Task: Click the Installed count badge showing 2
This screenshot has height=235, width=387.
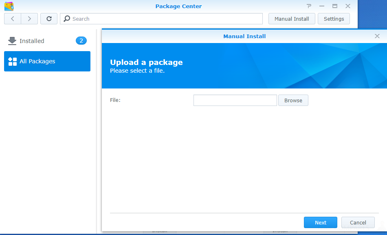Action: pos(81,41)
